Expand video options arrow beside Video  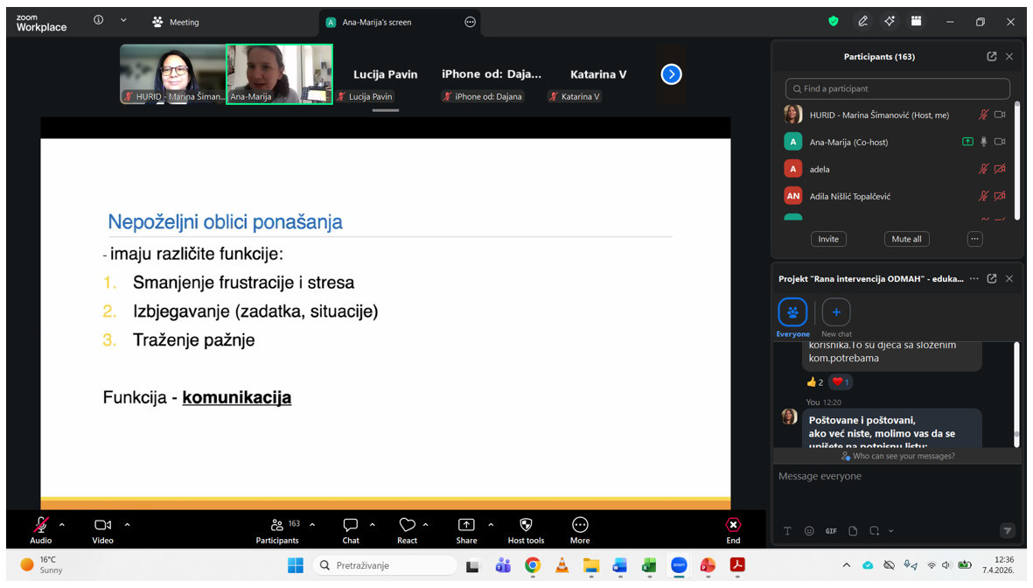(128, 525)
